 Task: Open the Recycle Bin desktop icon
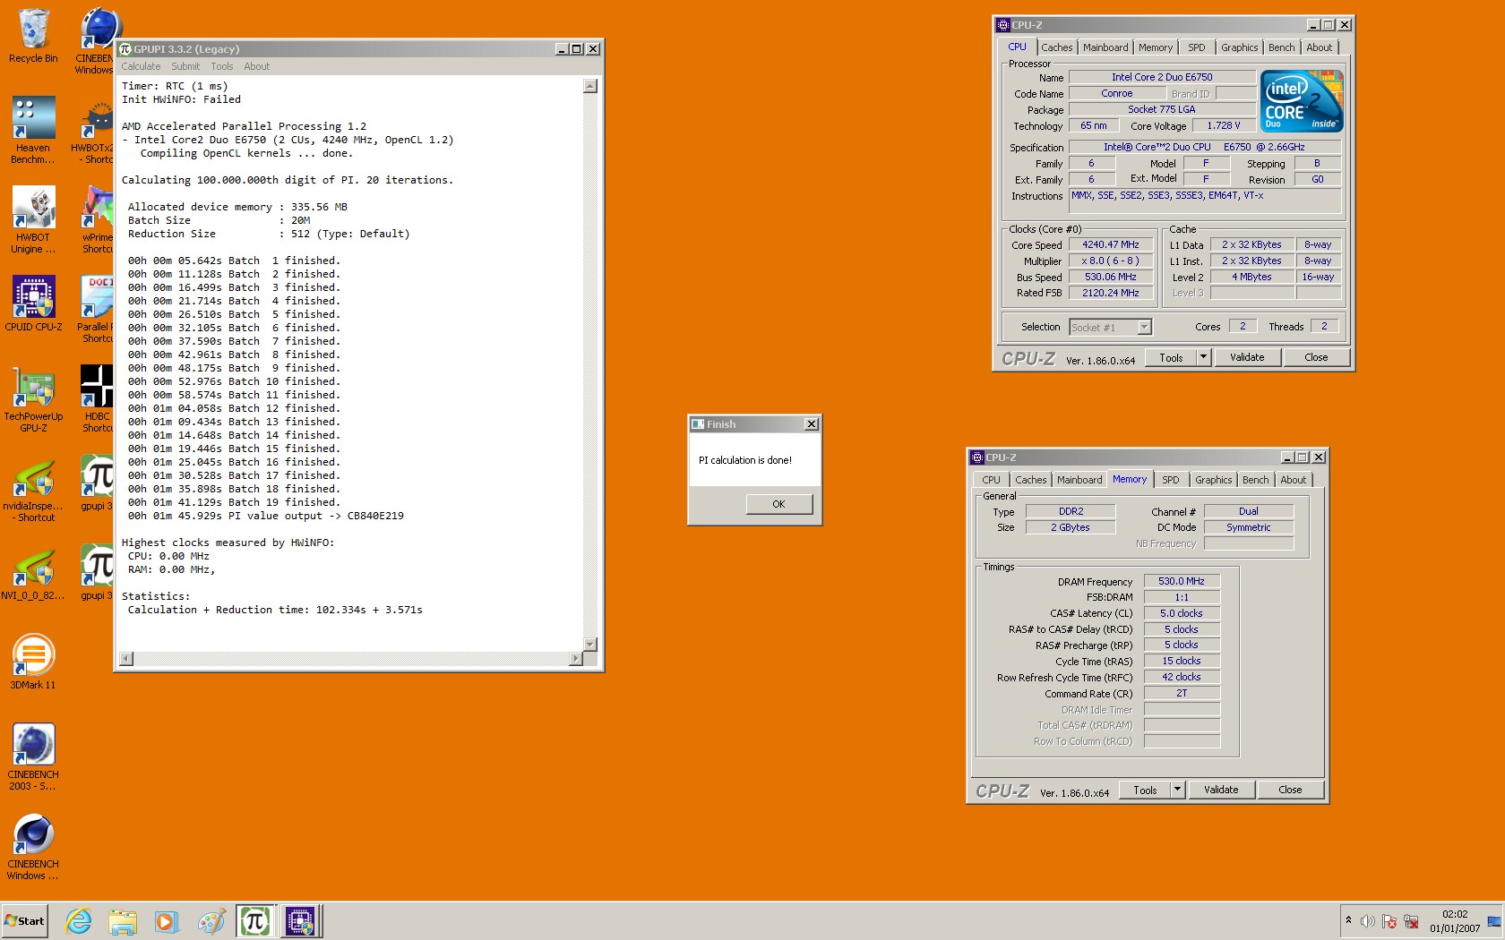coord(33,36)
